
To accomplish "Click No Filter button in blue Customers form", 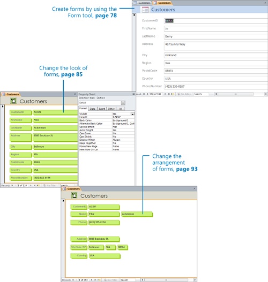I will tap(184, 94).
